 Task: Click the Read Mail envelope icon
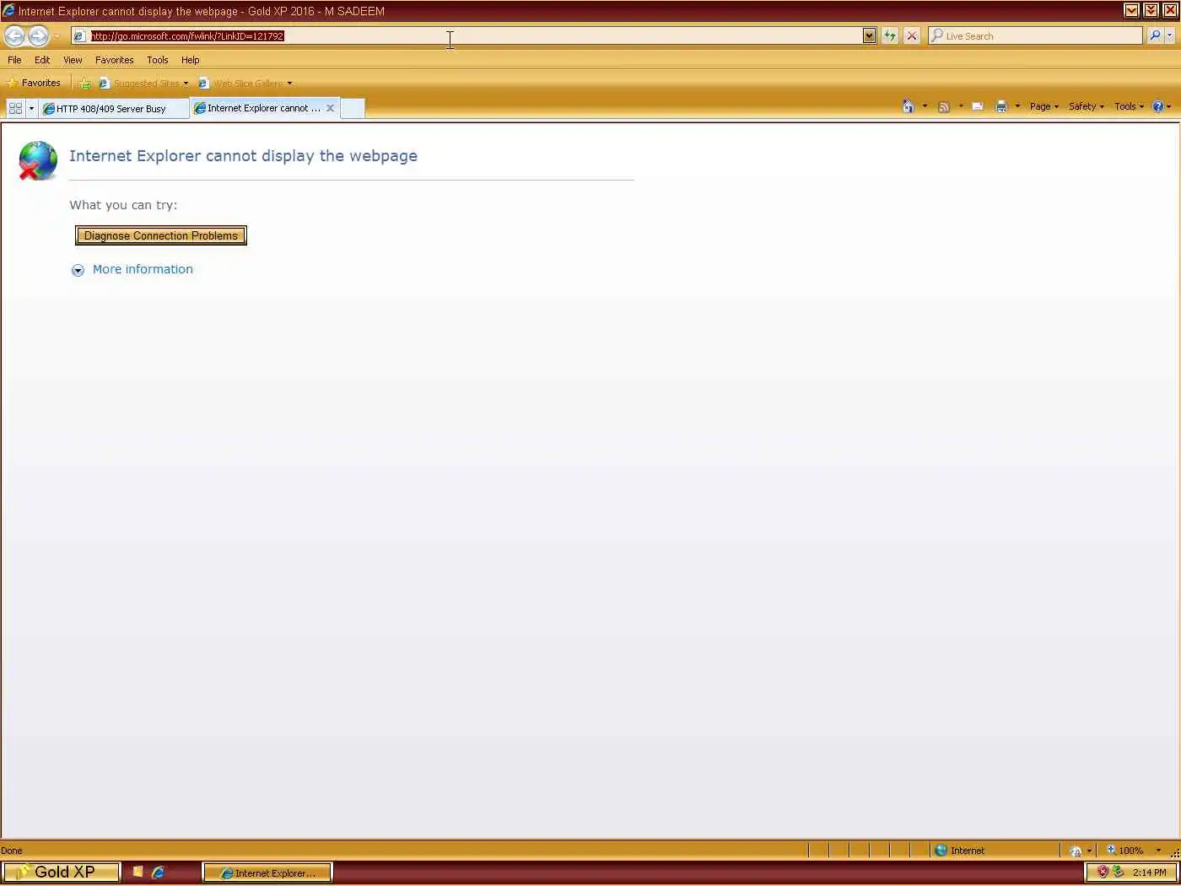(978, 106)
